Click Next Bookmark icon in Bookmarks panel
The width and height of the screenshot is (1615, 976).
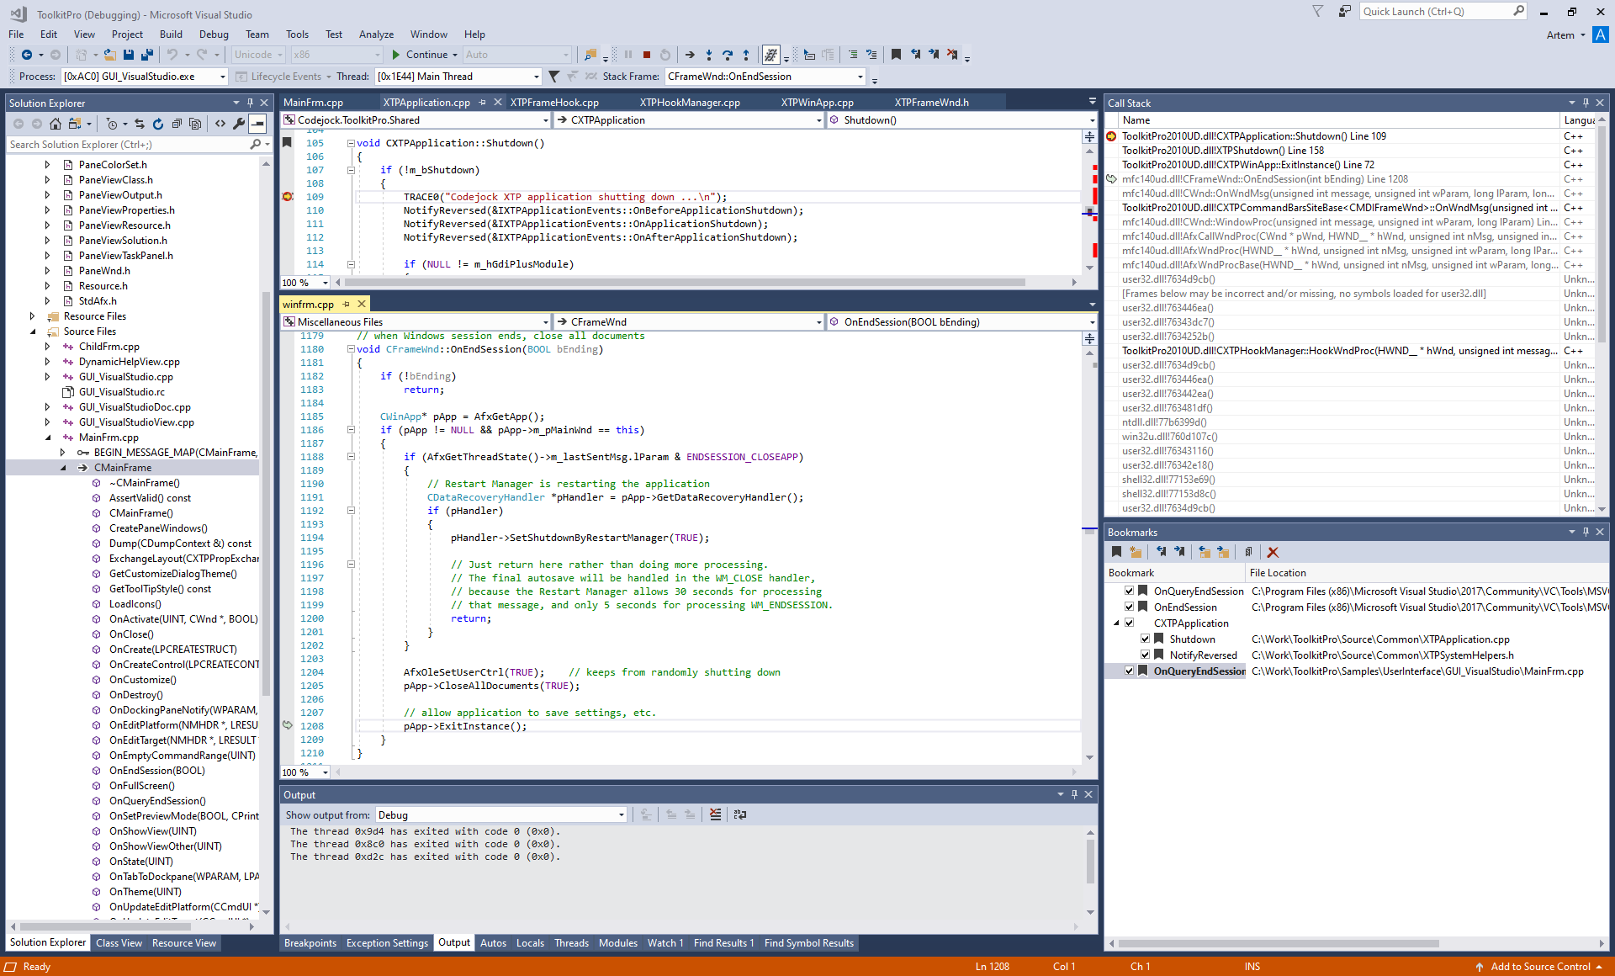click(x=1180, y=552)
